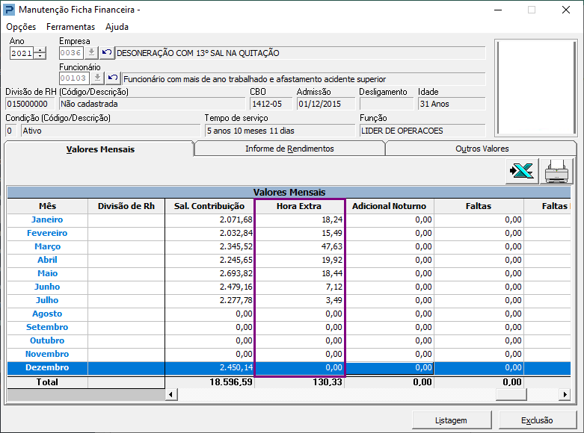
Task: Increase the Ano year spinner
Action: coord(40,50)
